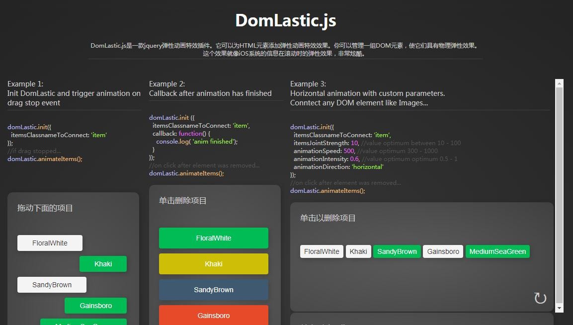Click the "拖动下面的项目" panel title

45,208
